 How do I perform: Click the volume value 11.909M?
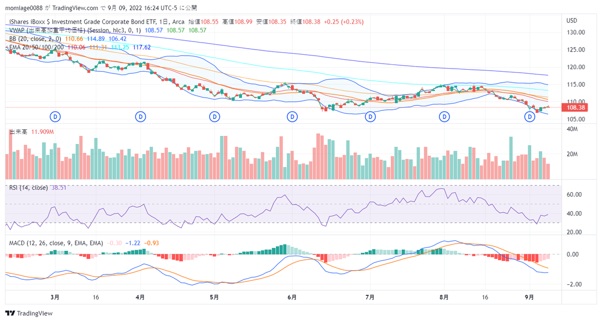(x=43, y=131)
